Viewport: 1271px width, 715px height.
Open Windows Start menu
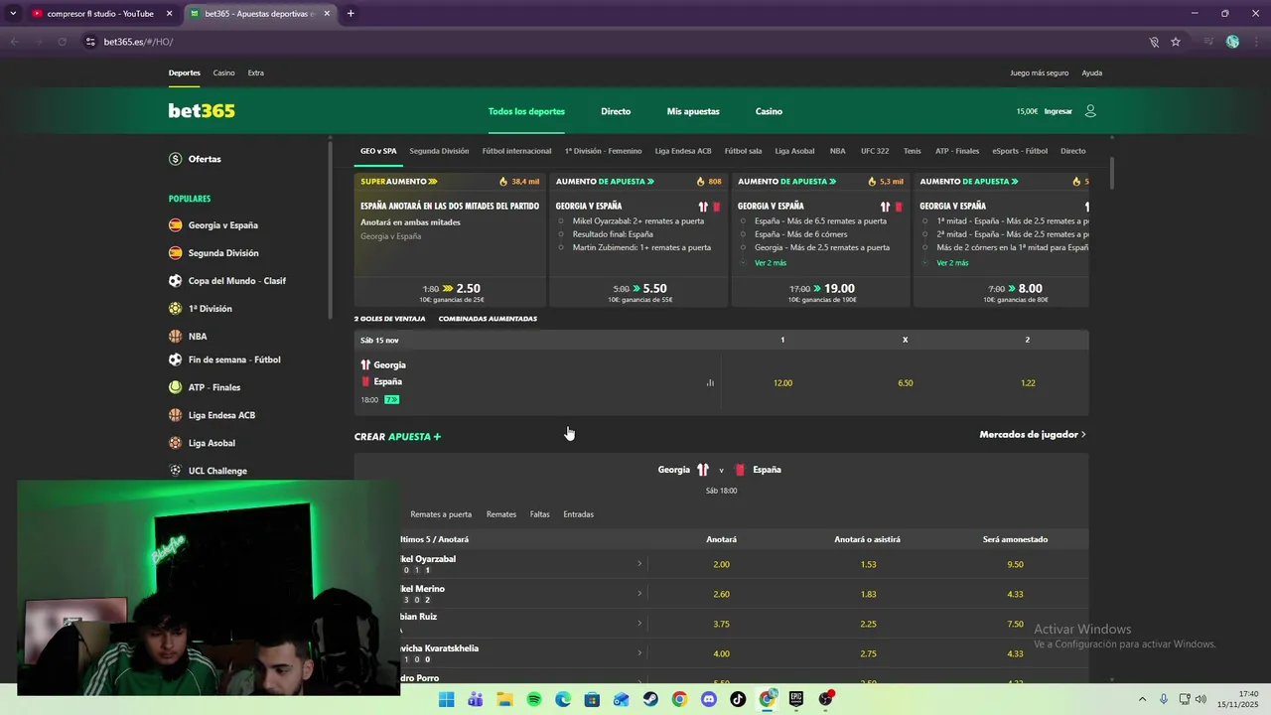[446, 699]
